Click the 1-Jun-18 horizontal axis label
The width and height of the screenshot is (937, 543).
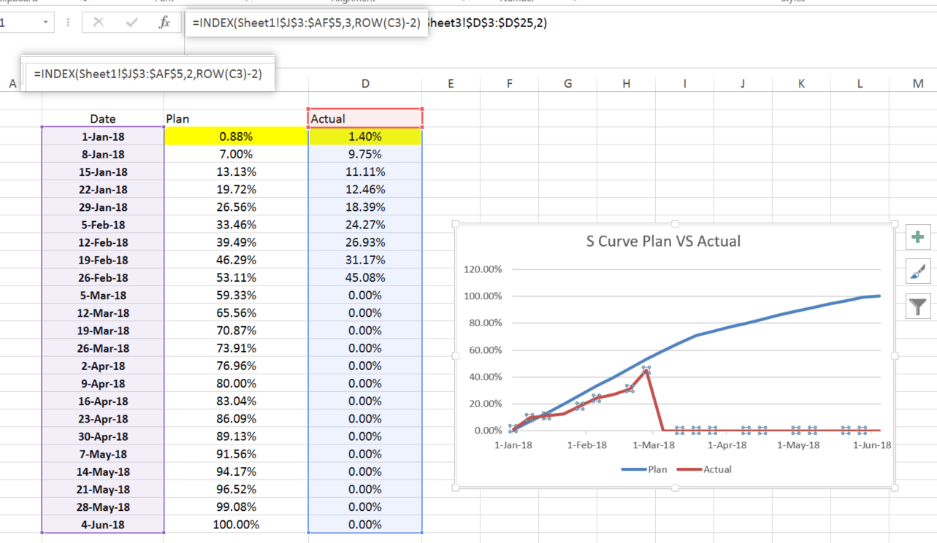point(871,444)
